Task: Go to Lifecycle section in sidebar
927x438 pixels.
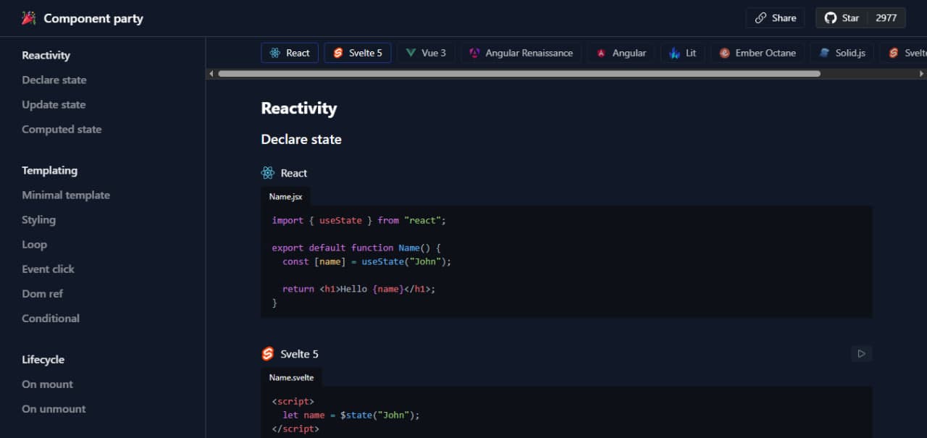Action: tap(43, 359)
